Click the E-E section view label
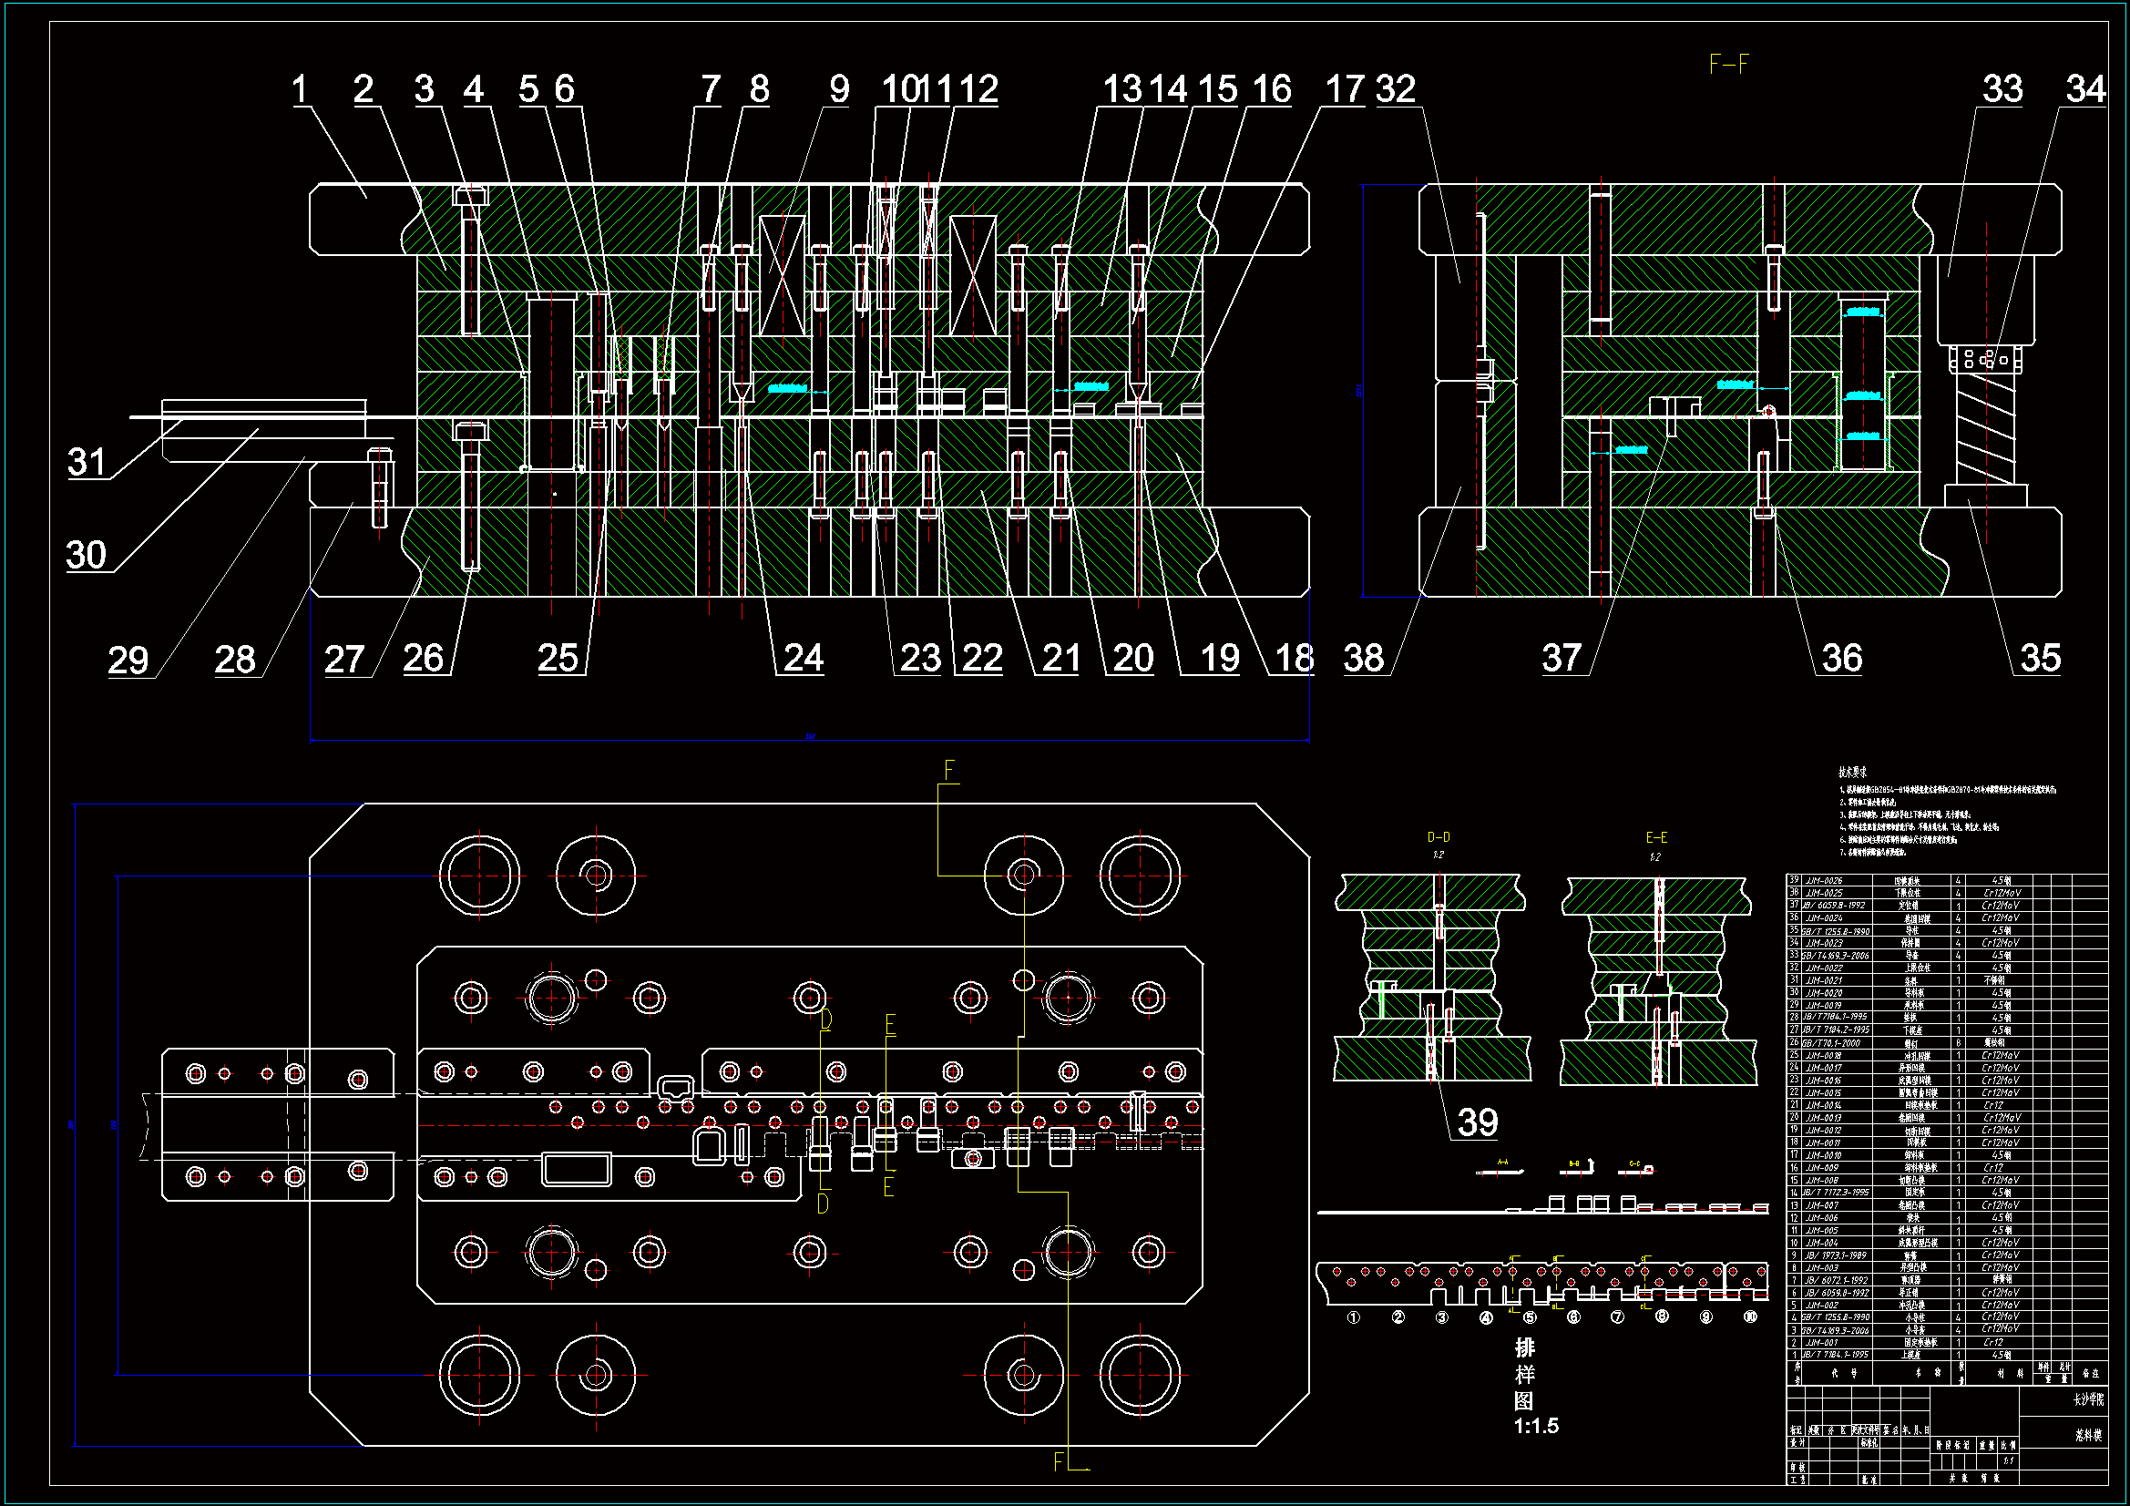Viewport: 2130px width, 1506px height. click(1656, 837)
